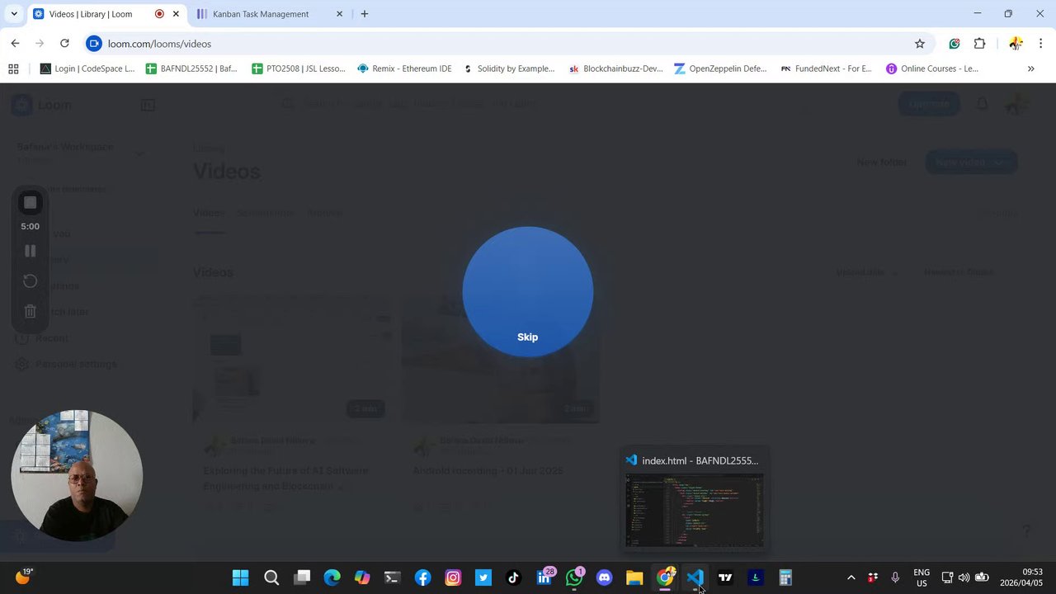
Task: Open the Chrome apps grid shortcut
Action: tap(13, 68)
